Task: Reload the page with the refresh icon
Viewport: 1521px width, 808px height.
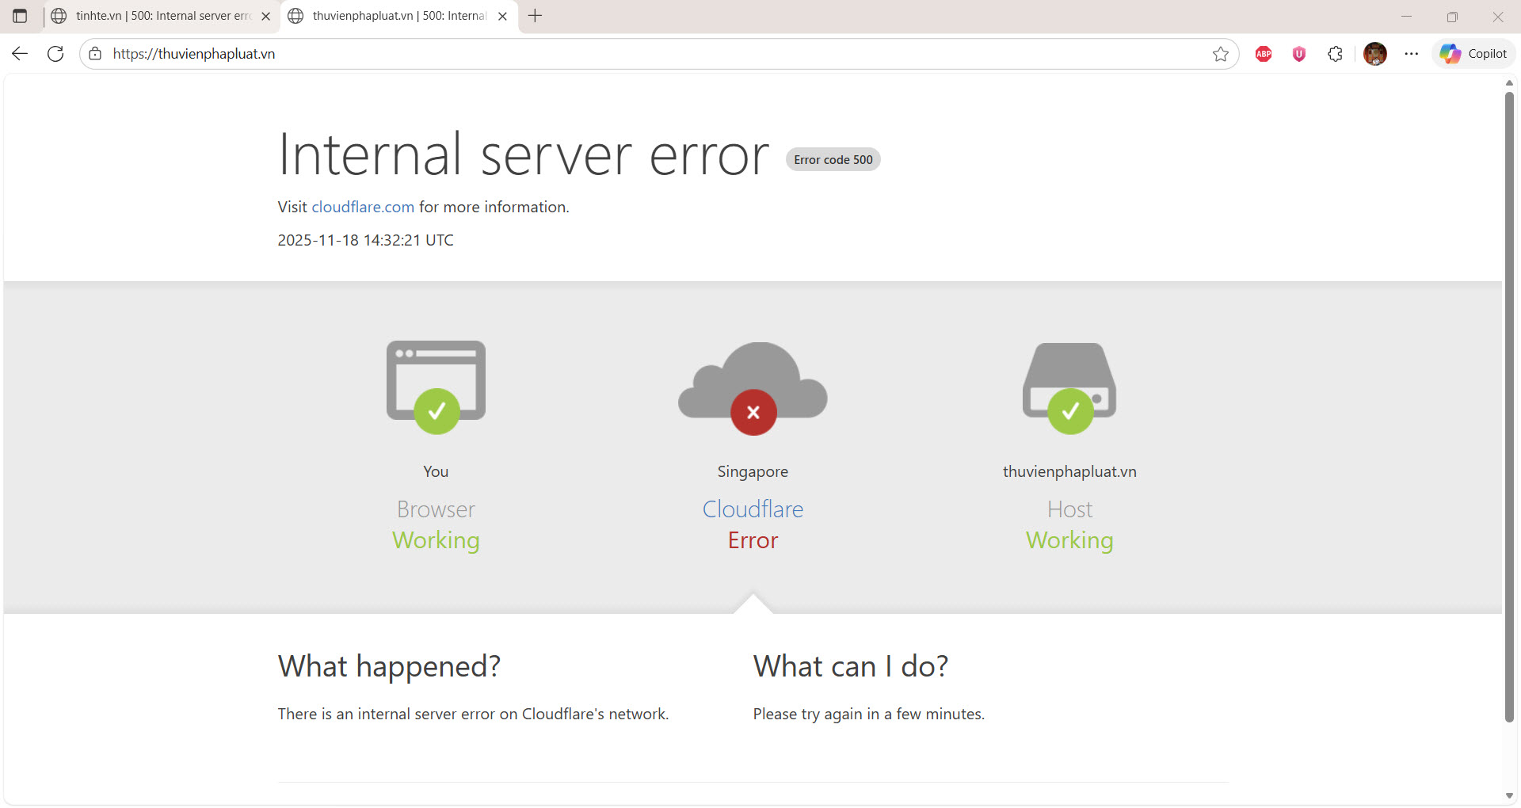Action: click(x=55, y=54)
